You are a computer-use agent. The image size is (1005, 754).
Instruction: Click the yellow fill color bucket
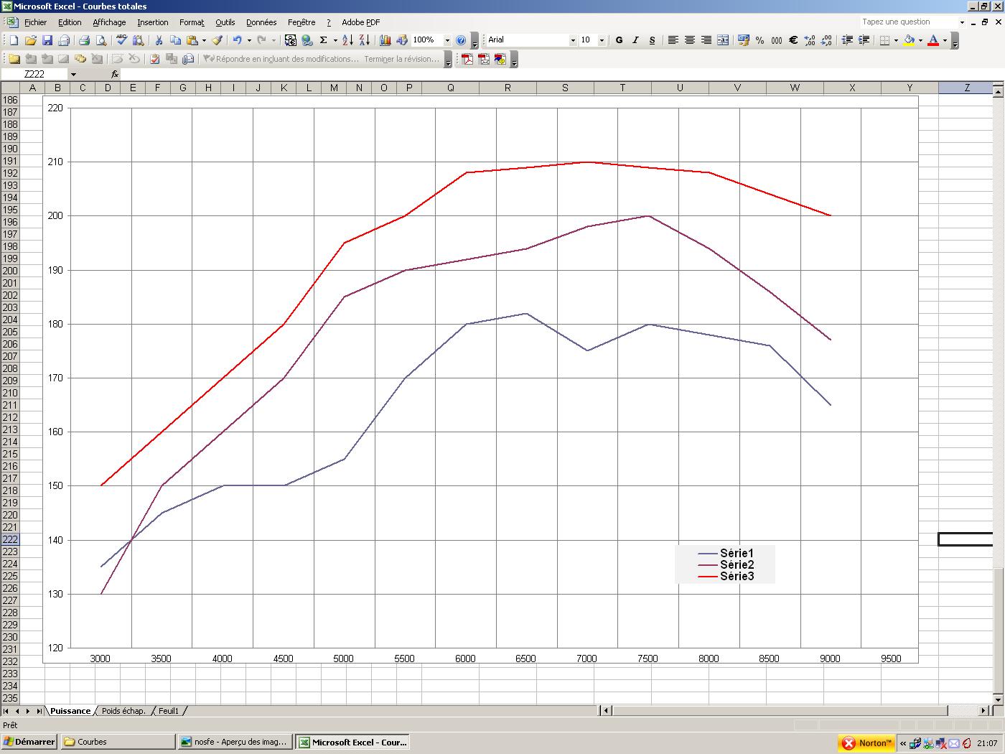909,40
